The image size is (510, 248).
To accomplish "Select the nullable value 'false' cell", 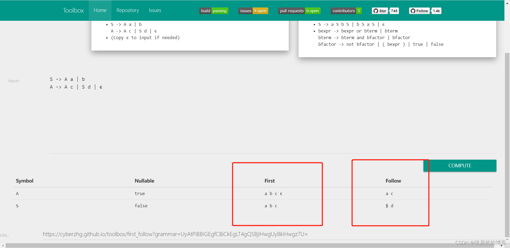I will (141, 206).
